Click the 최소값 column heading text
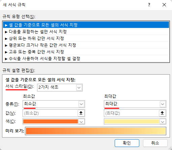The image size is (172, 150). pos(29,96)
